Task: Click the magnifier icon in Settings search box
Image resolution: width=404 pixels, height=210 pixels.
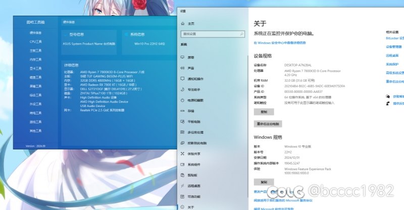Action: coord(241,34)
